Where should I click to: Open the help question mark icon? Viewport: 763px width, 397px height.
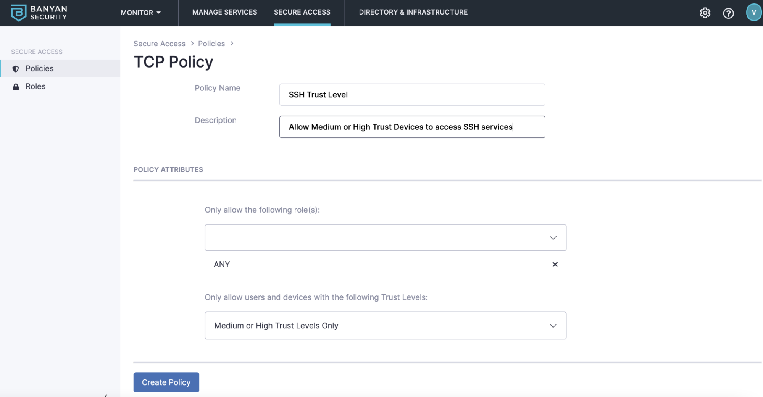pos(728,13)
